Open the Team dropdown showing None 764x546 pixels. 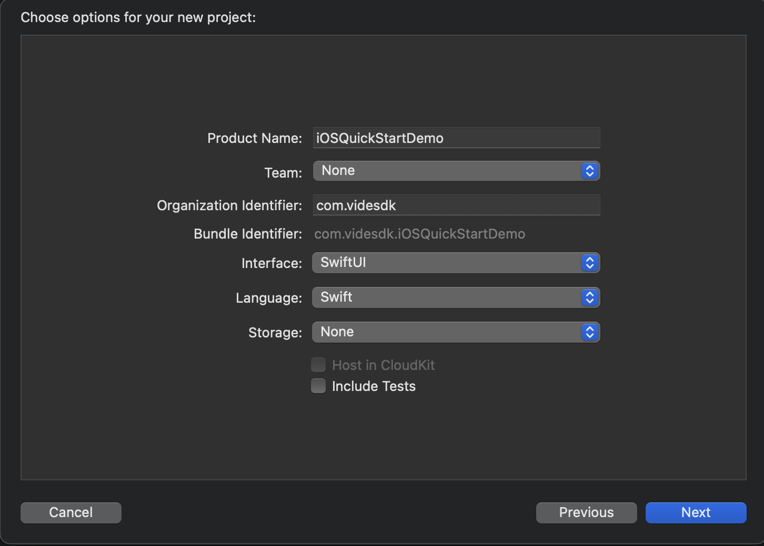coord(456,171)
